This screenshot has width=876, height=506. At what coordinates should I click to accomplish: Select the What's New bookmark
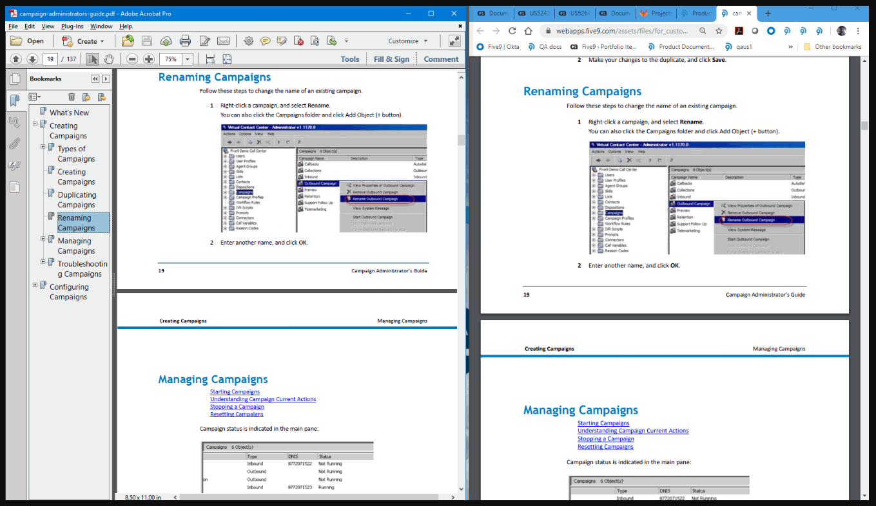tap(70, 113)
